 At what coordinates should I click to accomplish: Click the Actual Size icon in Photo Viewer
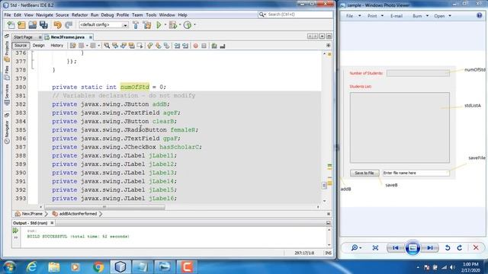375,247
